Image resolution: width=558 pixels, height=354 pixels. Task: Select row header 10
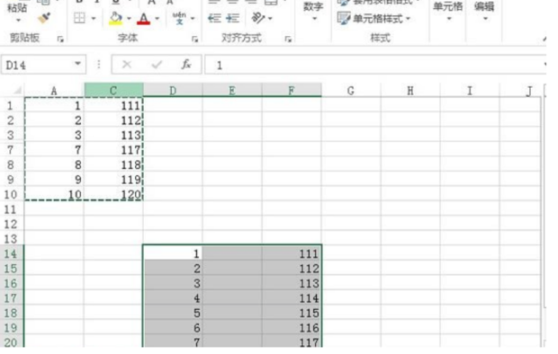[11, 194]
